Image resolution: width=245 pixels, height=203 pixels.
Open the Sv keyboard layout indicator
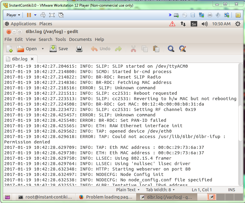pyautogui.click(x=194, y=24)
